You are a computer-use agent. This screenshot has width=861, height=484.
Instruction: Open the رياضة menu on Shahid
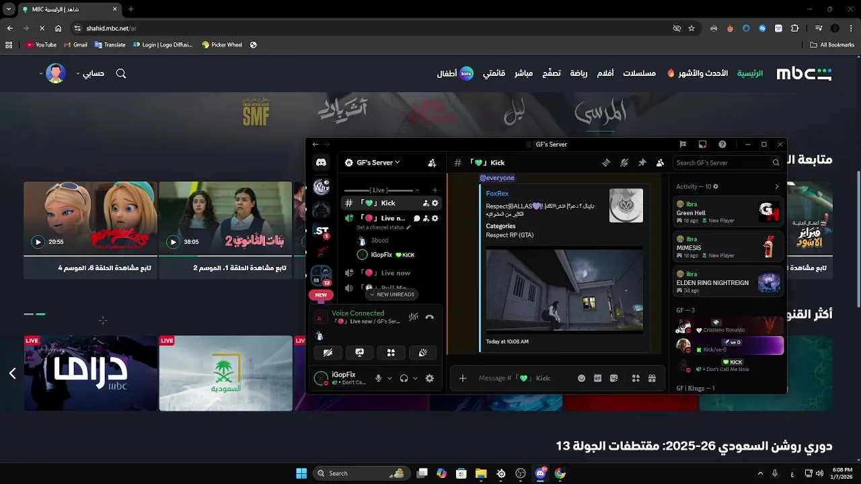coord(578,73)
